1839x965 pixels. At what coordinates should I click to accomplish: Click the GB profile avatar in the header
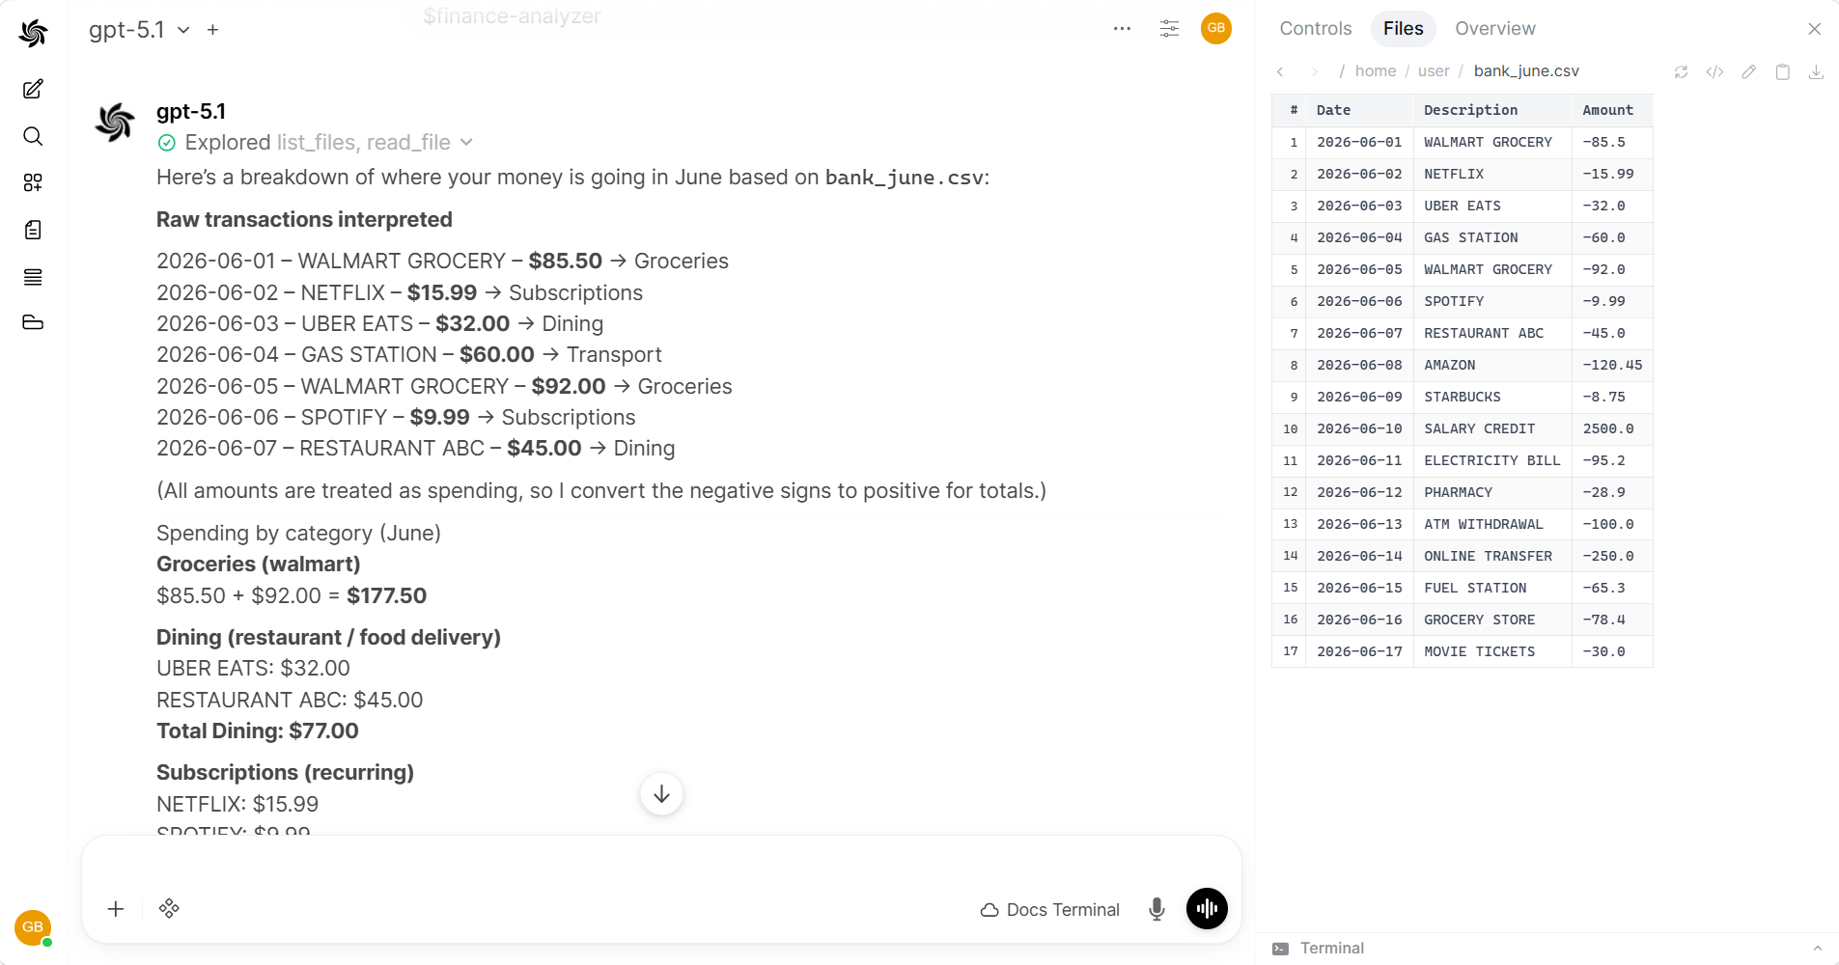pos(1216,29)
